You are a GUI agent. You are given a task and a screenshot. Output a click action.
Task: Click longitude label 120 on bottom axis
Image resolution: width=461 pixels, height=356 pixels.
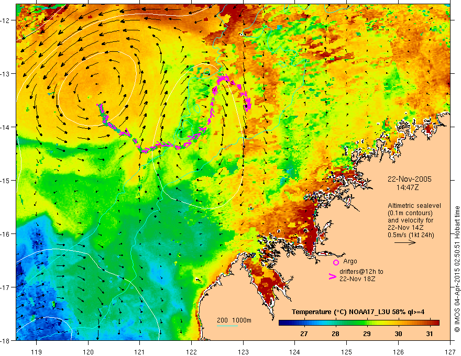point(88,352)
